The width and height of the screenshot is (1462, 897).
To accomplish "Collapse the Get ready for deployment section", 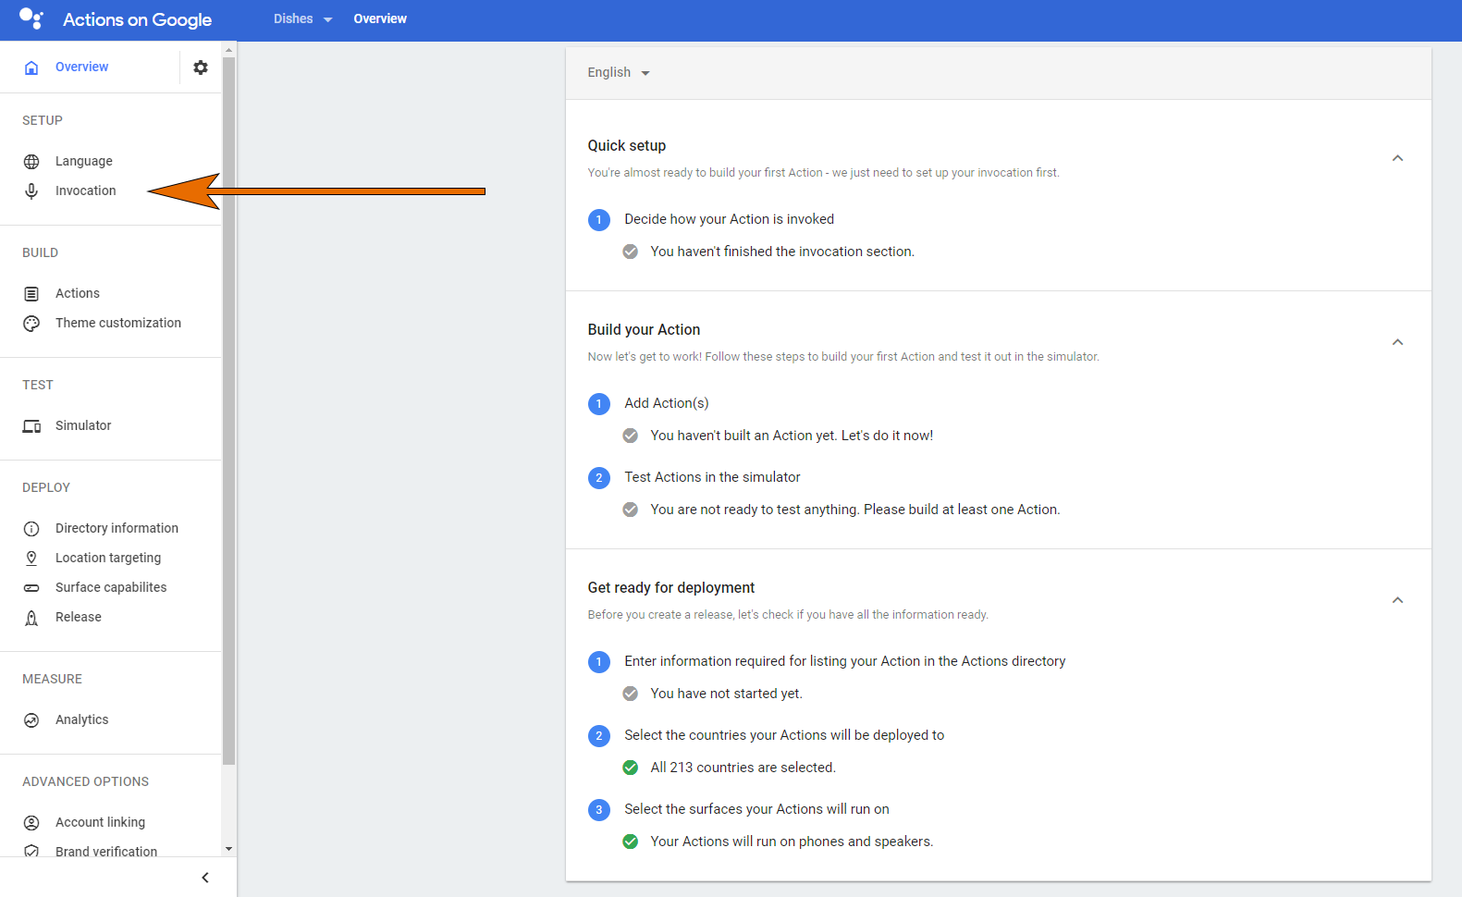I will [1397, 600].
